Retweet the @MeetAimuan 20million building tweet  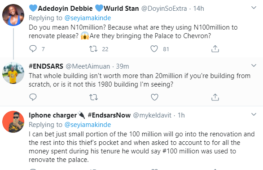pyautogui.click(x=93, y=97)
